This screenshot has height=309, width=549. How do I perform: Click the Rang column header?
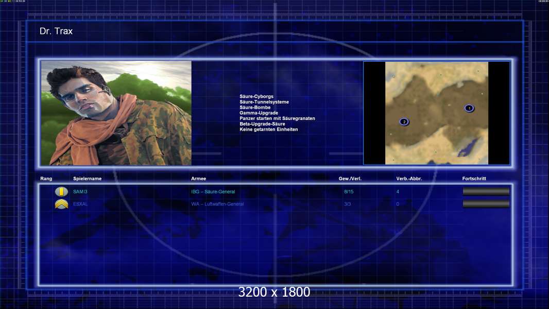coord(46,179)
